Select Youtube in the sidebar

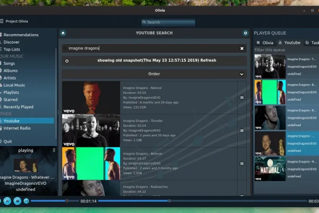[x=27, y=121]
